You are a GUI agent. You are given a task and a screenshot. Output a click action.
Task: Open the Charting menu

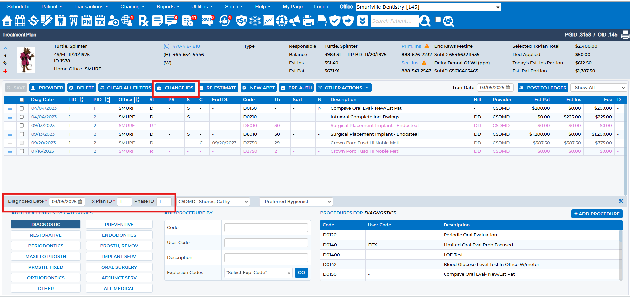(132, 7)
